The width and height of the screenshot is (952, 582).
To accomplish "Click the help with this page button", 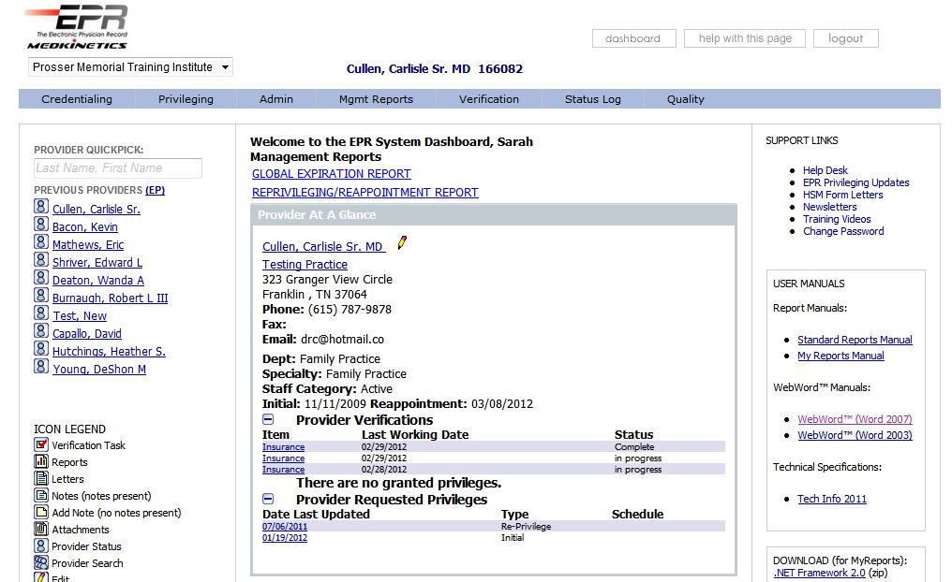I will tap(744, 38).
